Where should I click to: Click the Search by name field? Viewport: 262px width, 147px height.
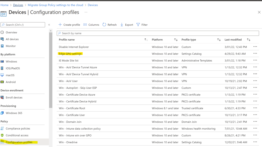click(x=158, y=33)
